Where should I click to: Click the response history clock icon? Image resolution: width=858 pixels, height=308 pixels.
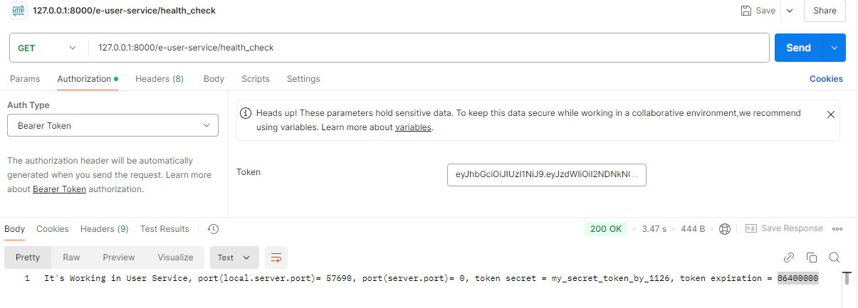click(x=213, y=229)
